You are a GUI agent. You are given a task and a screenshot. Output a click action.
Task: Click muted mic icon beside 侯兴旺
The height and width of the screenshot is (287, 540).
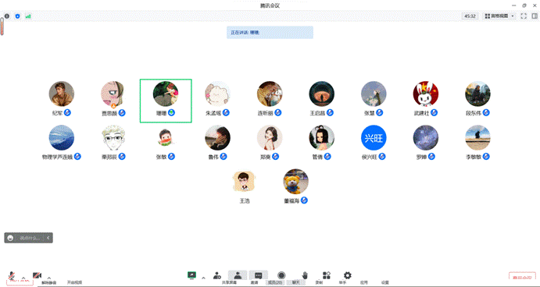382,157
